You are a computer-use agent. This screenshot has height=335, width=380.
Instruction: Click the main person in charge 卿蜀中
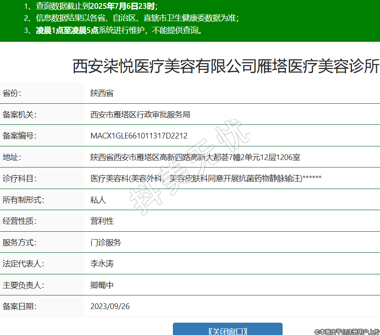(102, 285)
